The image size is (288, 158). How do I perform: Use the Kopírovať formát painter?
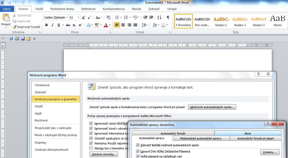coord(26,27)
